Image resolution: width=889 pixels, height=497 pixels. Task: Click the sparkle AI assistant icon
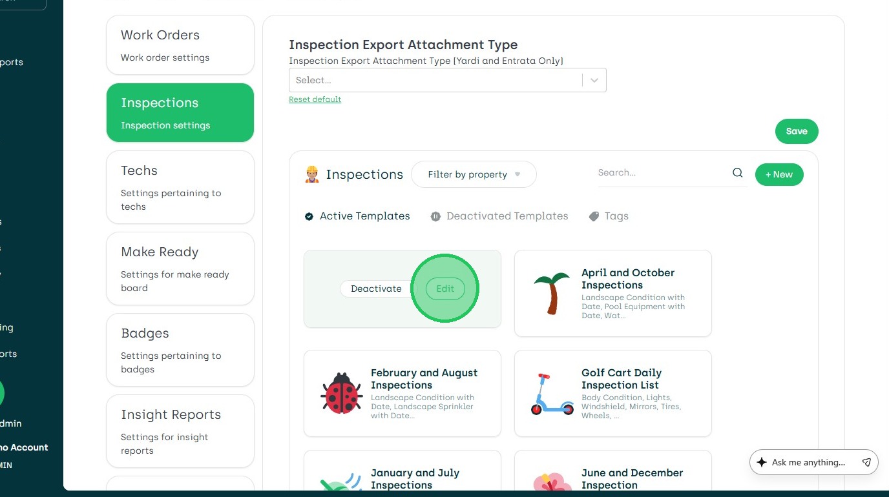click(762, 462)
